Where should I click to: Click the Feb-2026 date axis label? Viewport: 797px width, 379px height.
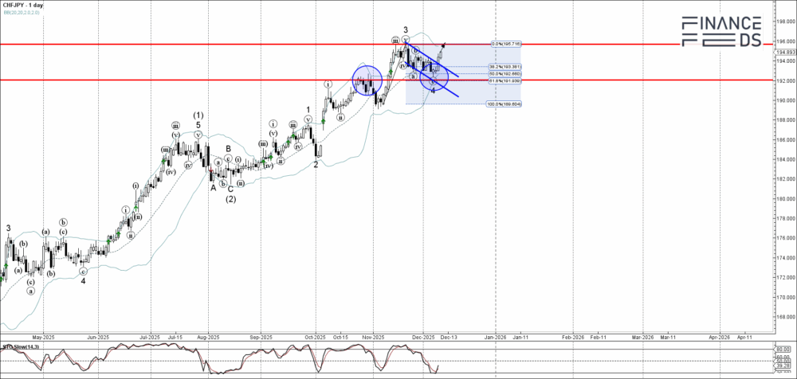pyautogui.click(x=572, y=337)
